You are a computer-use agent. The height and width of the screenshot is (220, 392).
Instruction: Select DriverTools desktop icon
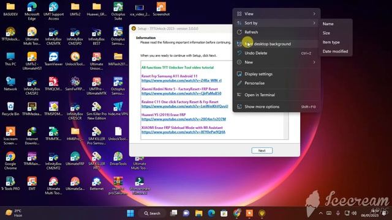pos(118,159)
